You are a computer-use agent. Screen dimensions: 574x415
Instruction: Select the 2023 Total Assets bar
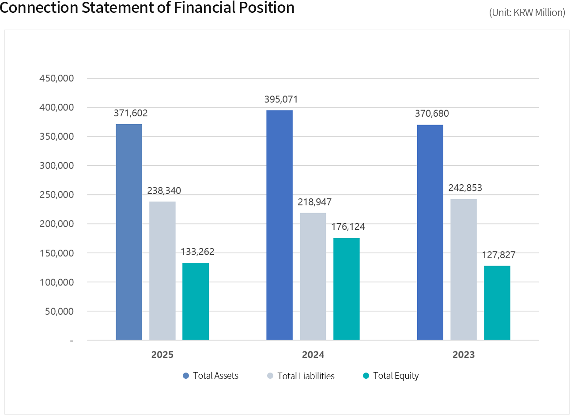click(x=430, y=232)
